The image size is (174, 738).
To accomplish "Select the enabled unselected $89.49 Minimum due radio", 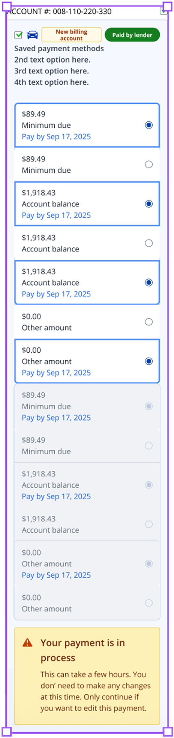I will (149, 165).
